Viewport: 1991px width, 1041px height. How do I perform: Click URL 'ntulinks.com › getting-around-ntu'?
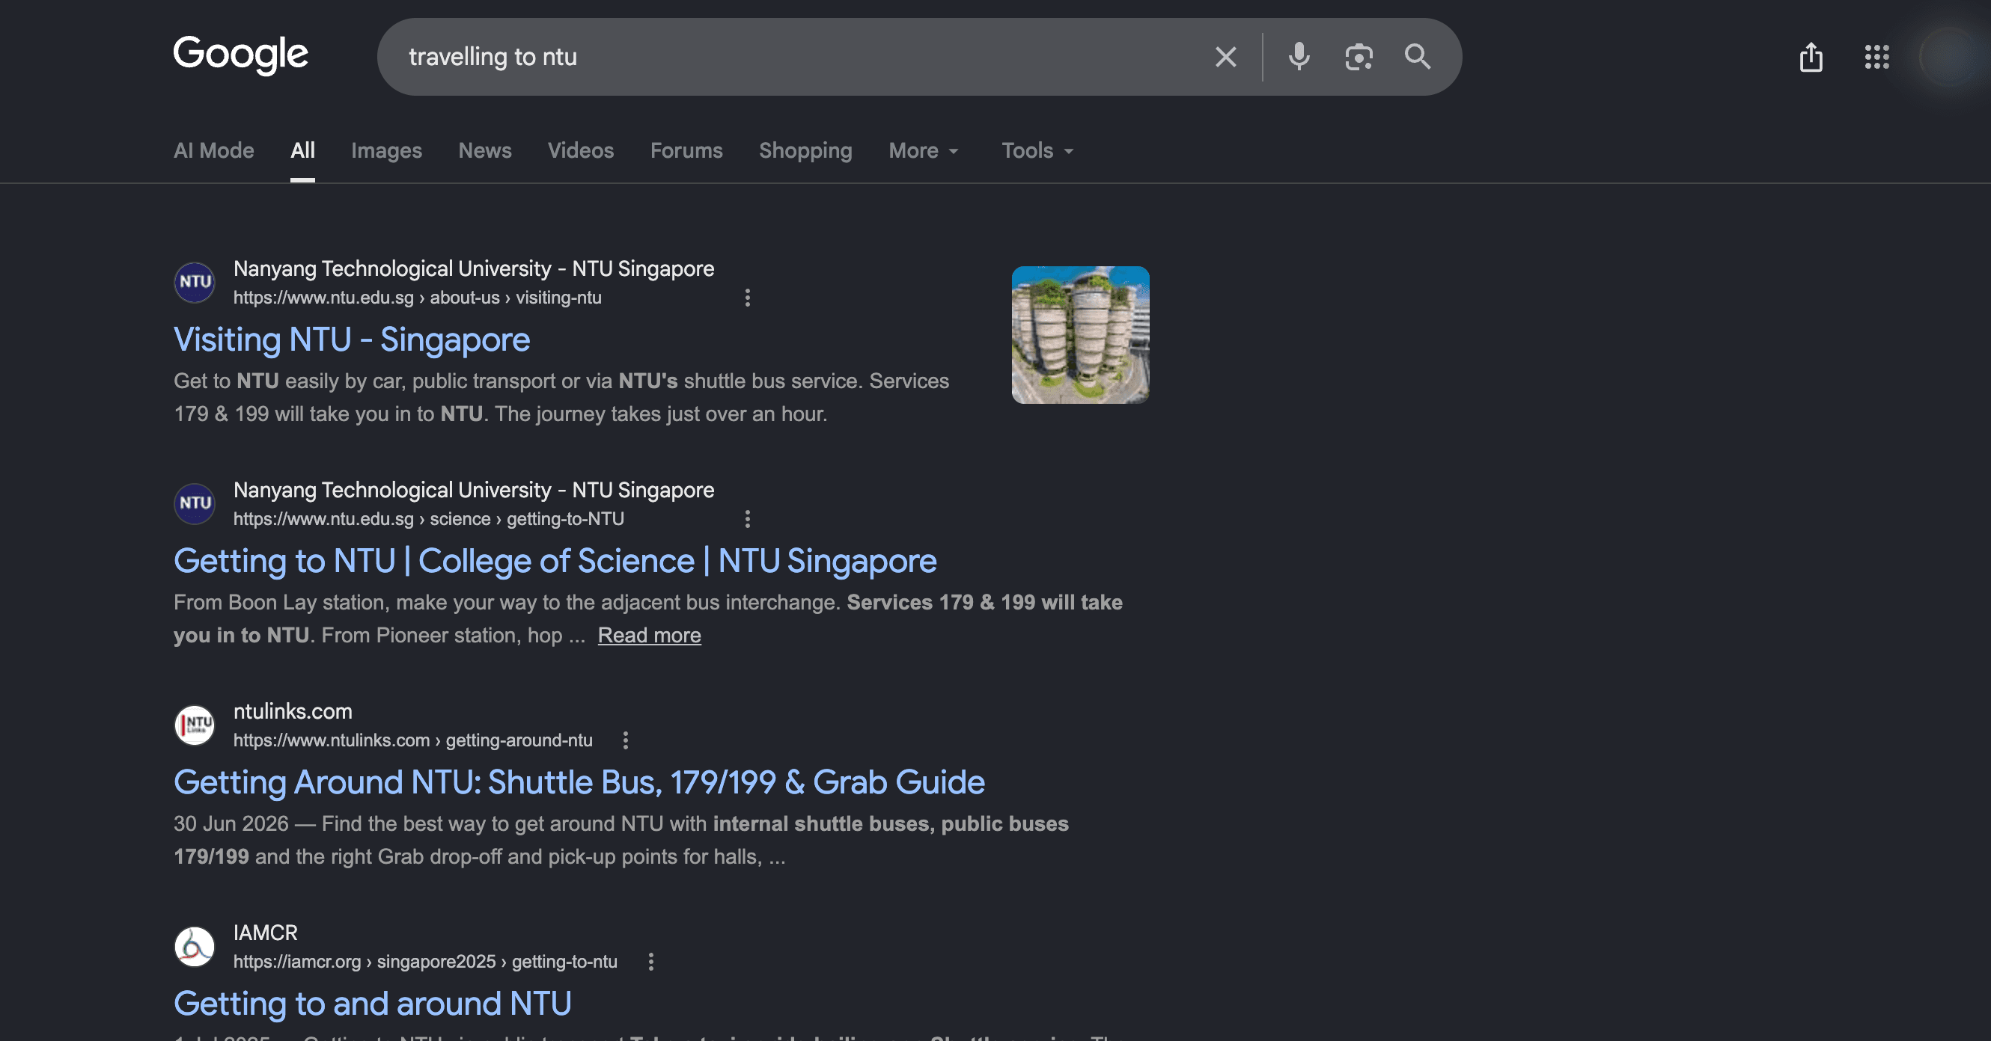412,740
